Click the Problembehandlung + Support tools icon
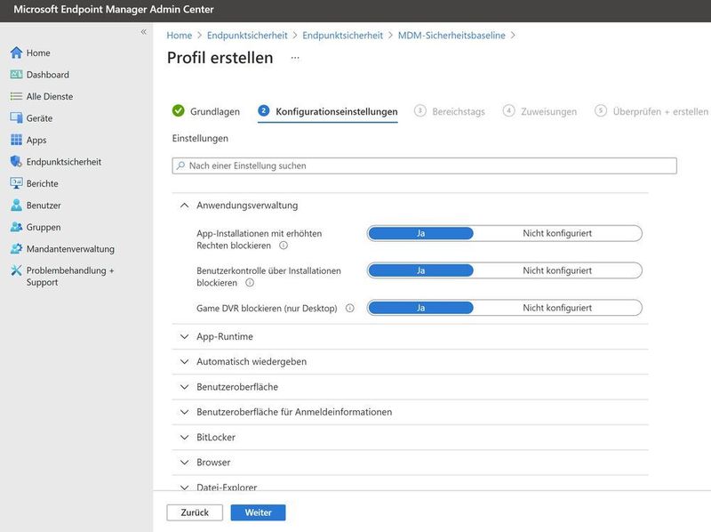The height and width of the screenshot is (532, 711). click(16, 270)
